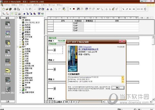This screenshot has width=155, height=110.
Task: Open 程序块 in the navigation bar
Action: [7, 25]
